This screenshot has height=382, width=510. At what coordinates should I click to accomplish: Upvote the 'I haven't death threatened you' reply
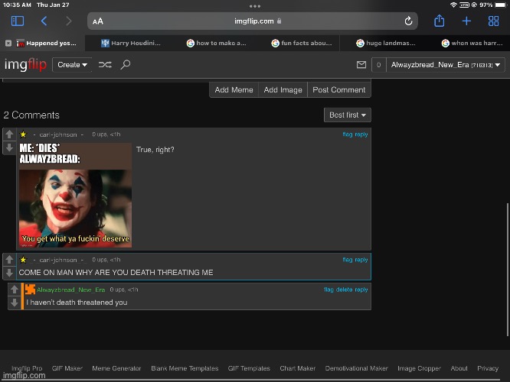(15, 290)
